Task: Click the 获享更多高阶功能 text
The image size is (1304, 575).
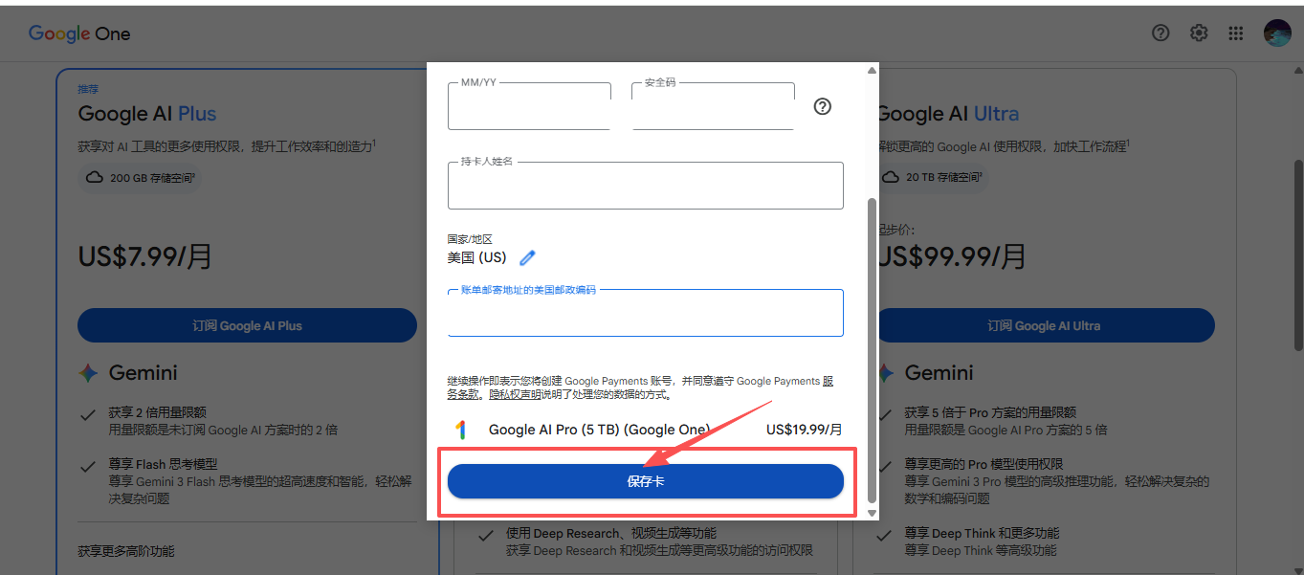Action: click(x=126, y=551)
